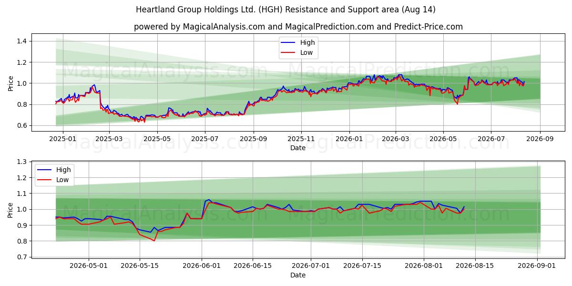Click the '2026-06-01' x-axis label in bottom chart

(202, 266)
